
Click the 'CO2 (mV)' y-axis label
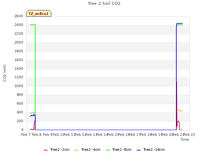[x=5, y=73]
